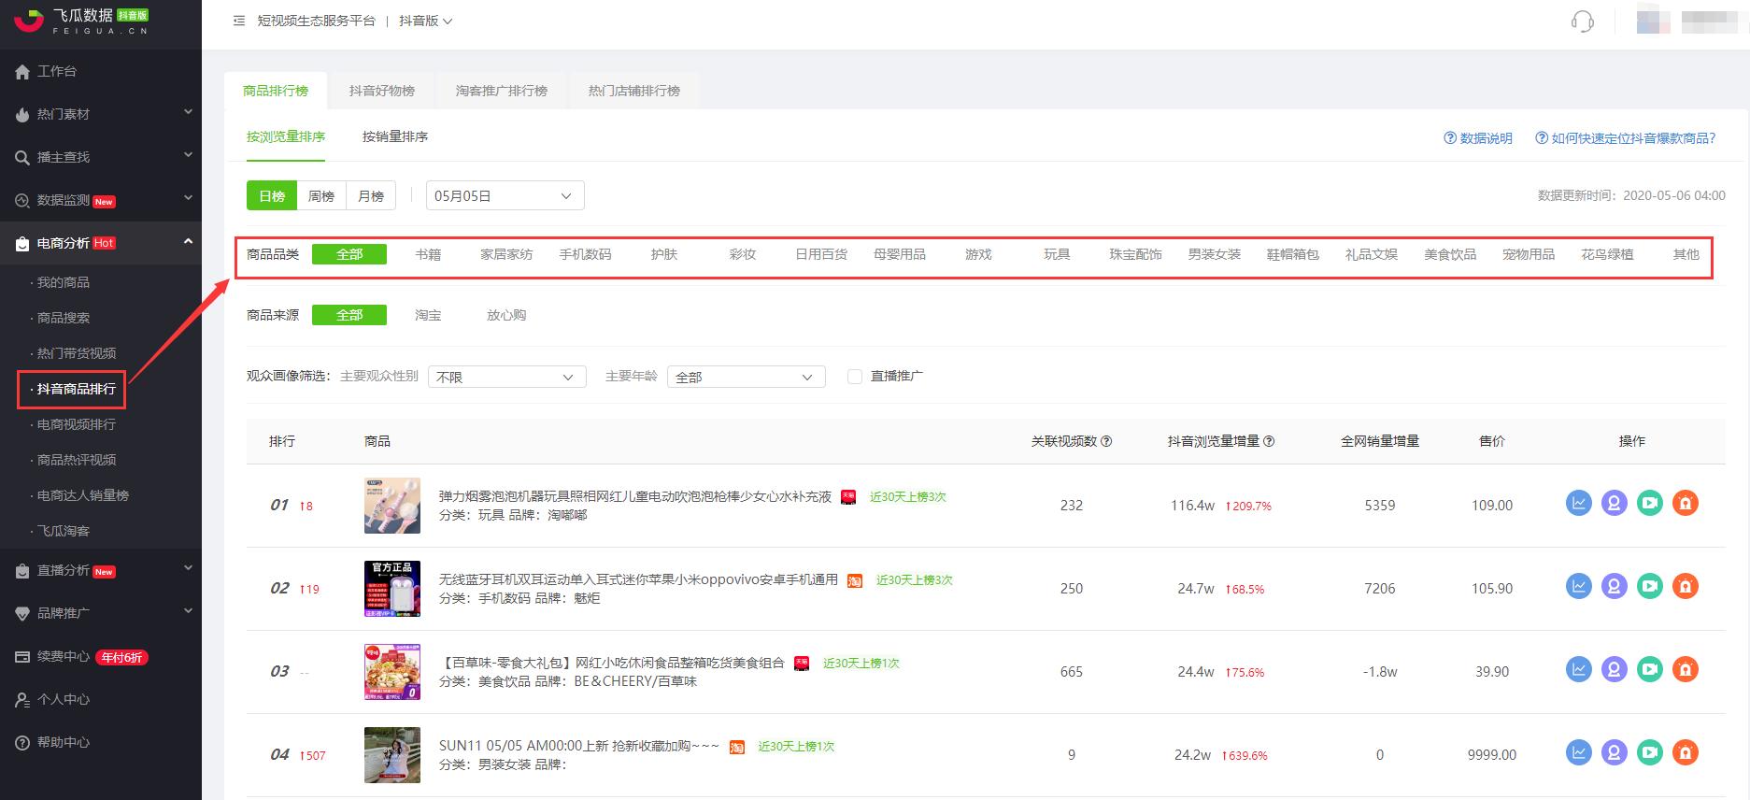Open 如何快速定位抖音爆款商品 link
The height and width of the screenshot is (800, 1750).
click(1626, 138)
